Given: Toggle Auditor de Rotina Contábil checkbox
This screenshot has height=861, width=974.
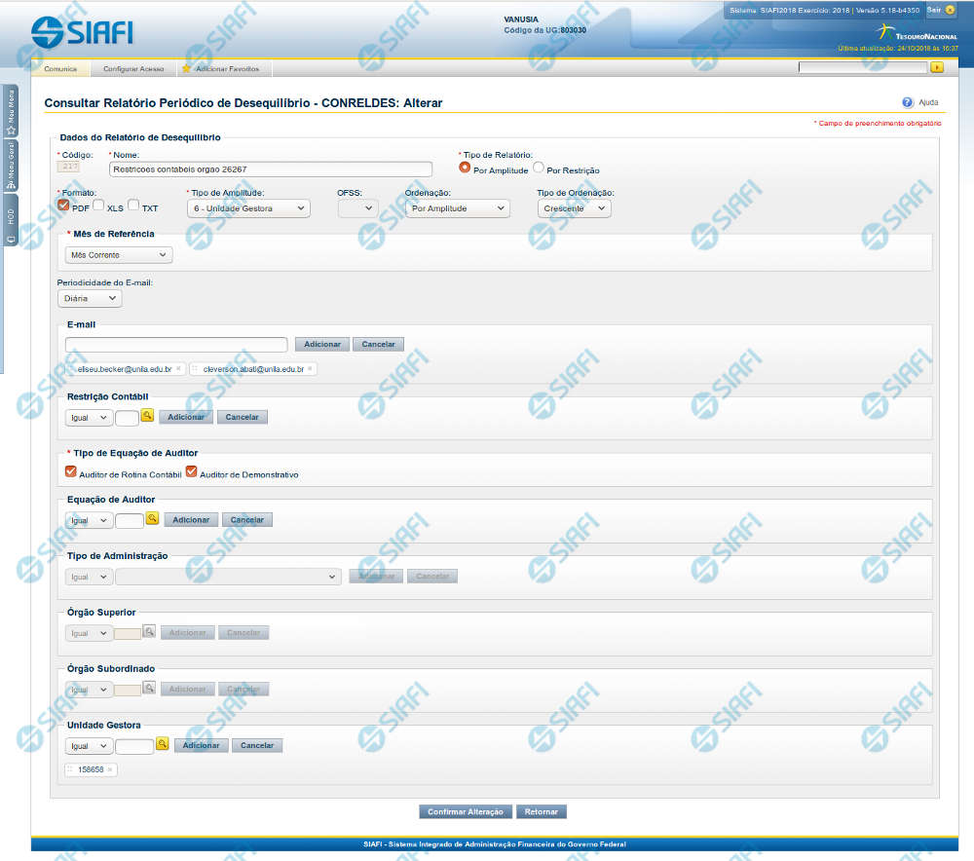Looking at the screenshot, I should [x=71, y=471].
